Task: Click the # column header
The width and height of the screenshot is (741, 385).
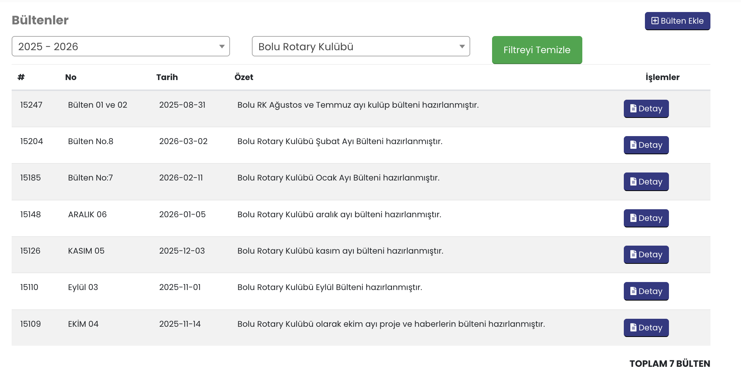Action: tap(21, 77)
